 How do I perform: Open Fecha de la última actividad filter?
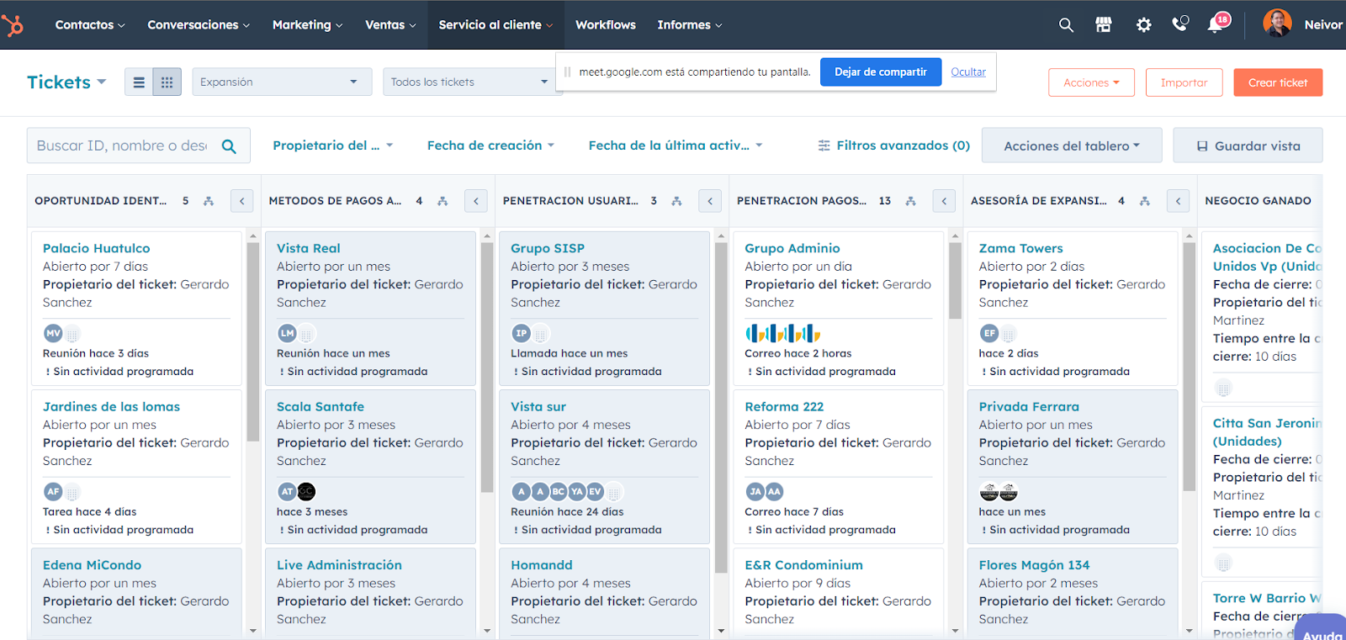[x=676, y=145]
